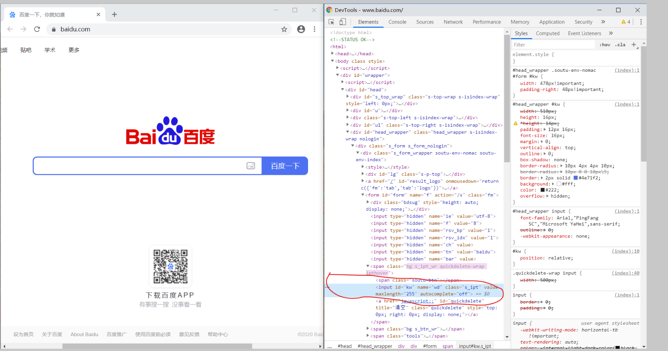Viewport: 668px width, 351px height.
Task: Switch to the Network tab
Action: point(453,22)
